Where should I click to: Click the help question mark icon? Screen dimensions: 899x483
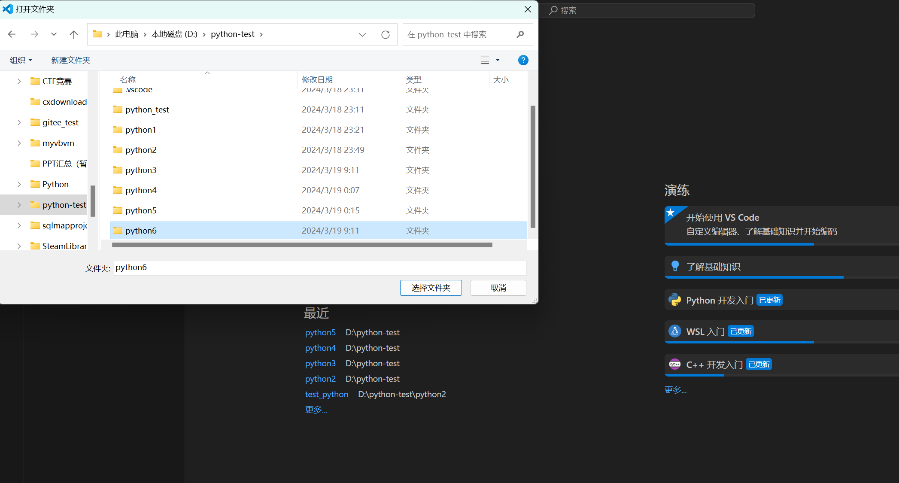(523, 60)
